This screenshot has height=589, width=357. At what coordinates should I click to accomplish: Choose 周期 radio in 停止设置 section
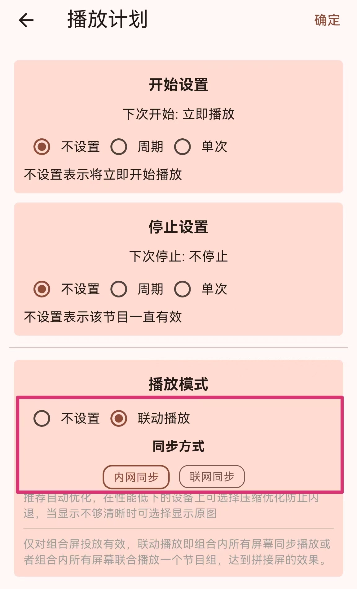tap(119, 289)
